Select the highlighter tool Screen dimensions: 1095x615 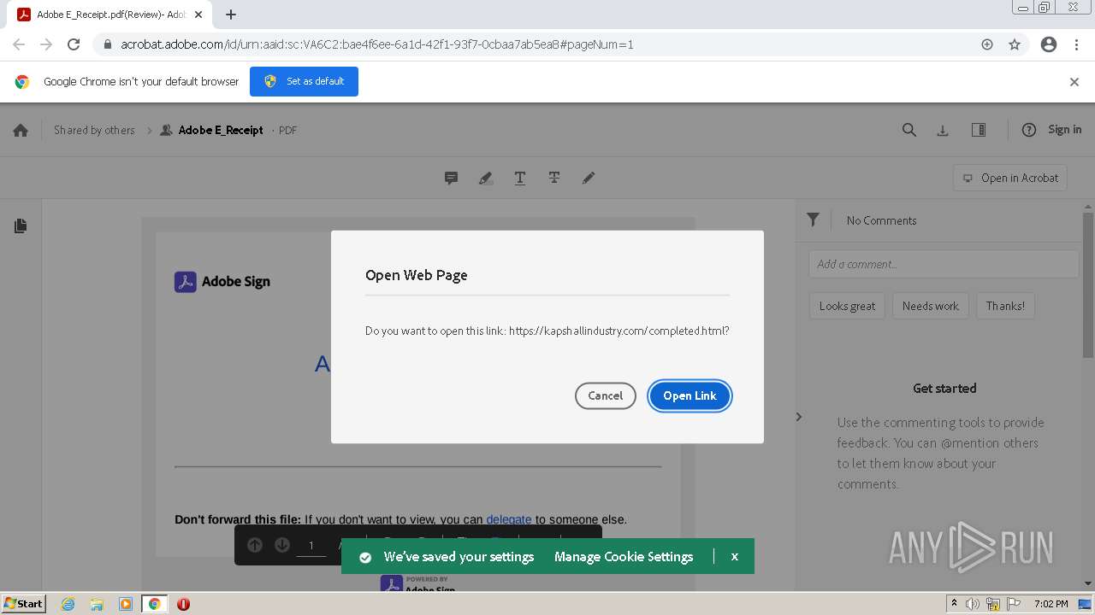pos(485,178)
